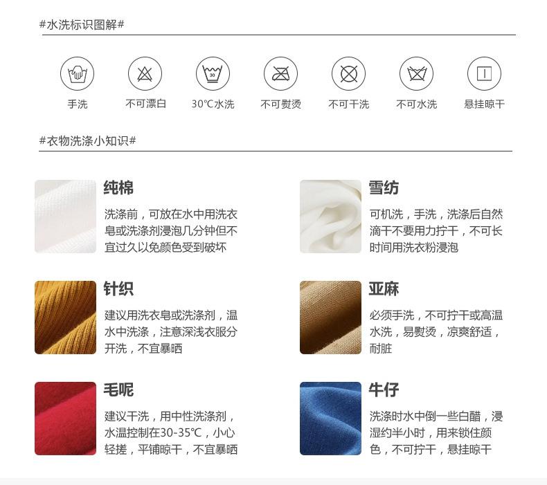The image size is (547, 485).
Task: Select the do-not-wash (不可水洗) icon
Action: coord(417,74)
